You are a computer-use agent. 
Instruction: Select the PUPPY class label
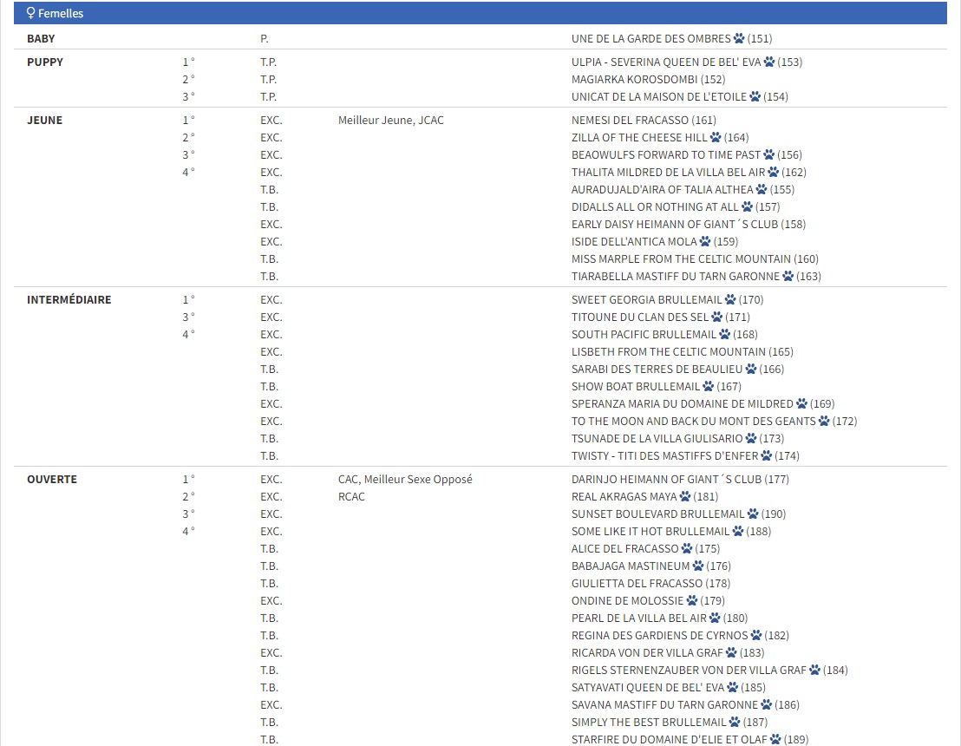[x=45, y=62]
